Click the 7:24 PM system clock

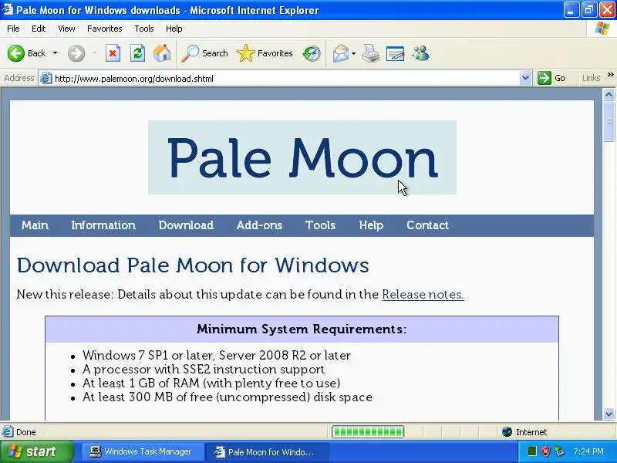coord(588,451)
